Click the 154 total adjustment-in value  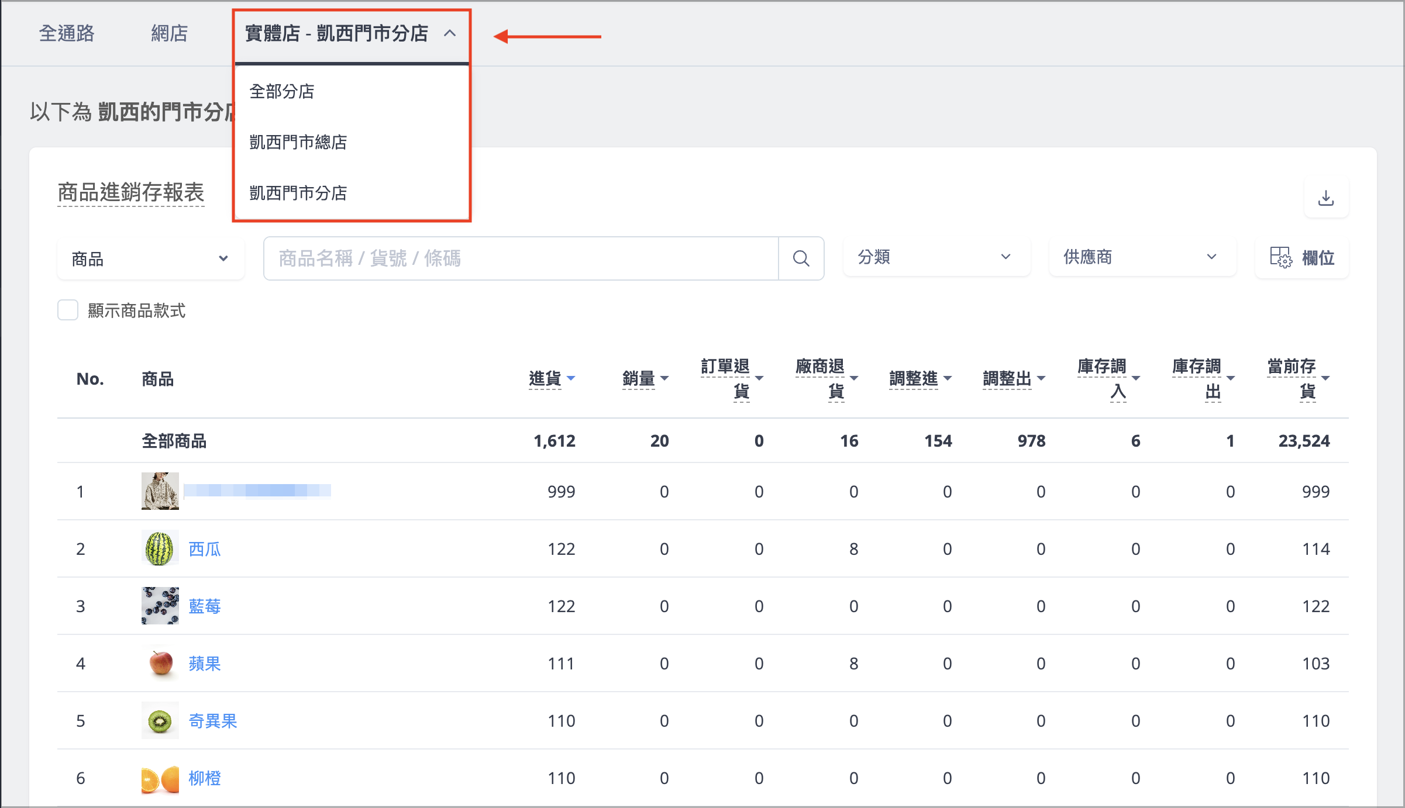coord(938,441)
